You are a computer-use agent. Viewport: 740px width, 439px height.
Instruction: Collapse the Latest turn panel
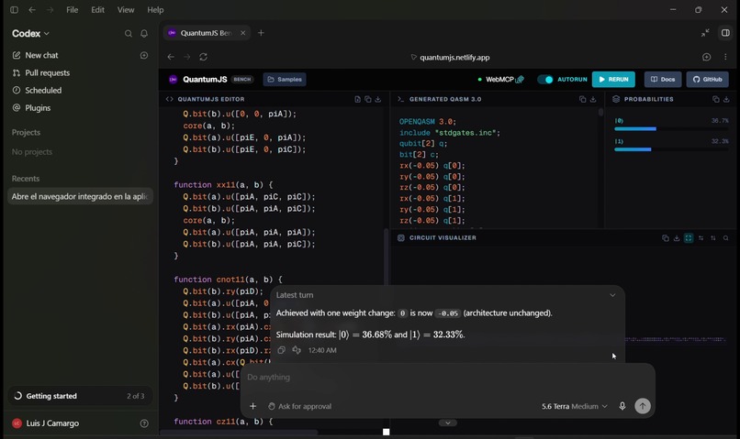tap(612, 295)
